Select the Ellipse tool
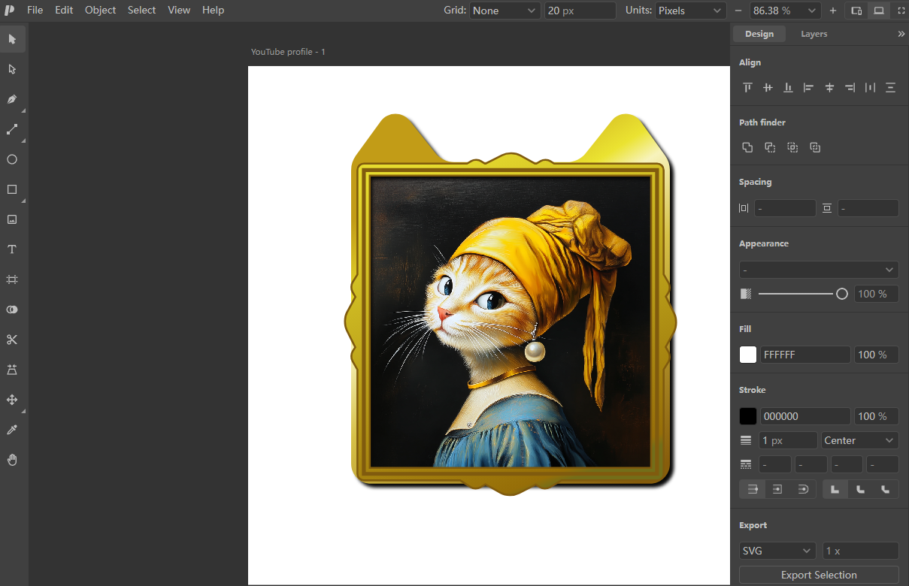 pyautogui.click(x=12, y=159)
